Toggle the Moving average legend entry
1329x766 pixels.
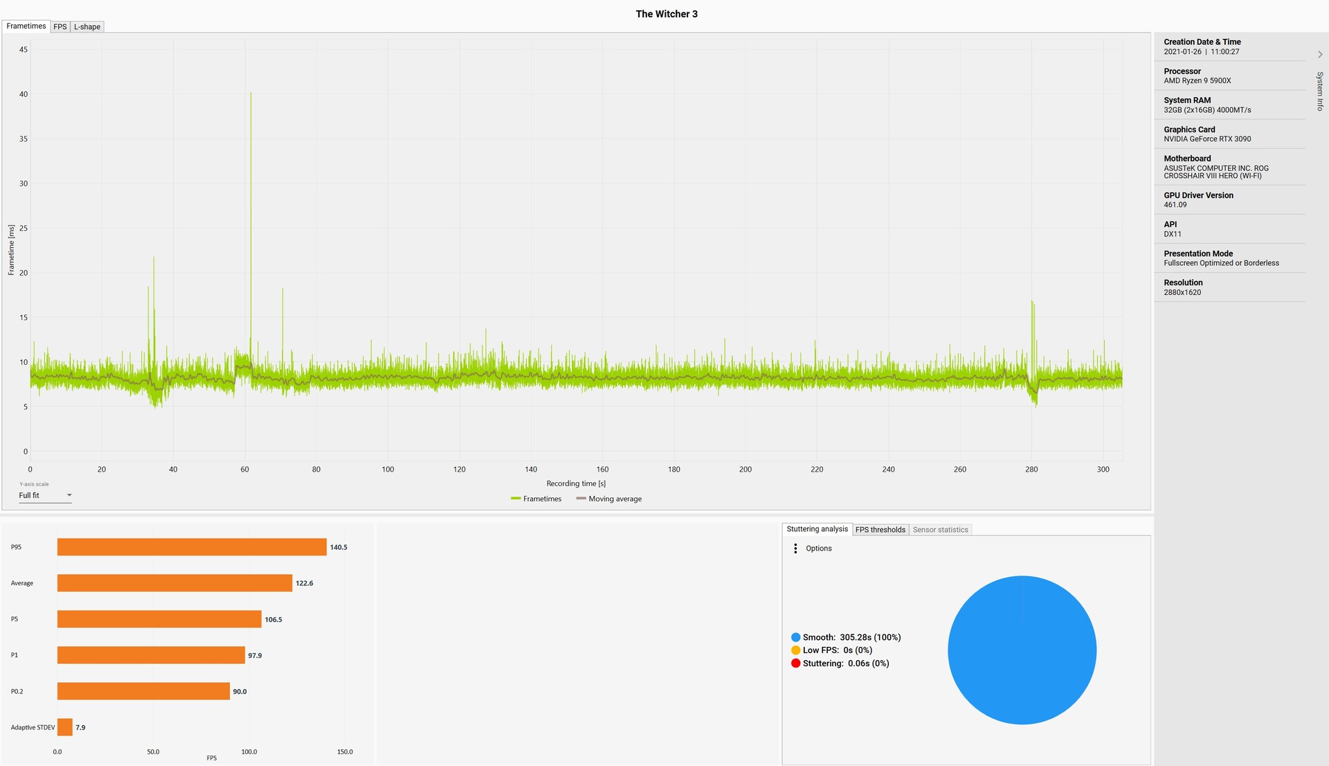tap(608, 499)
